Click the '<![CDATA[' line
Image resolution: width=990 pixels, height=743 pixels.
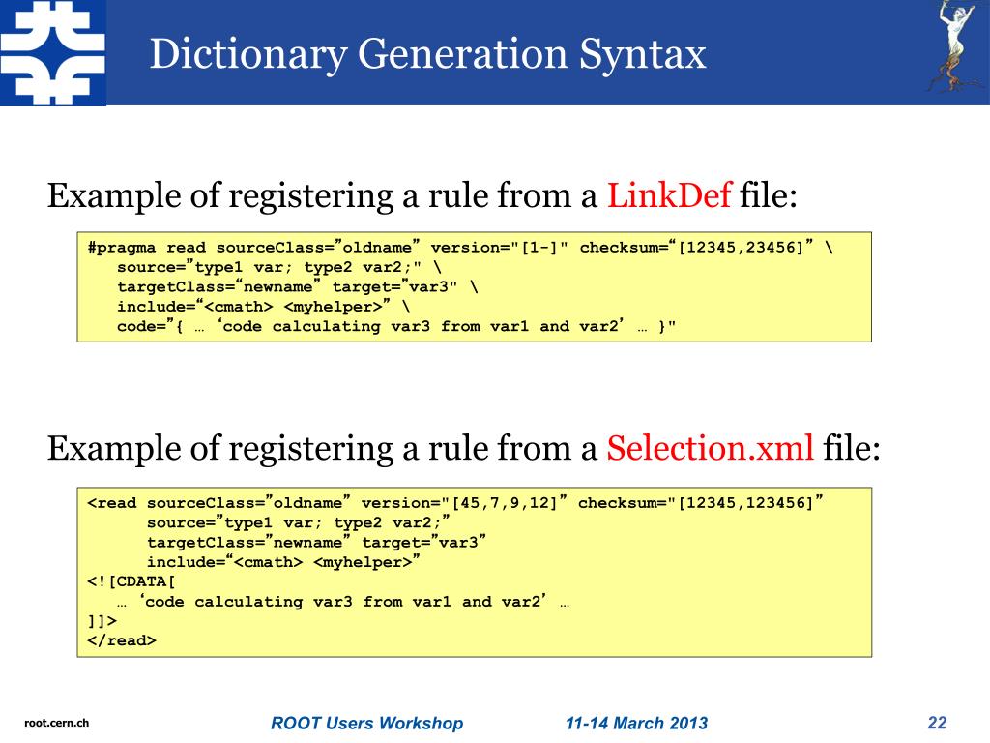point(131,581)
